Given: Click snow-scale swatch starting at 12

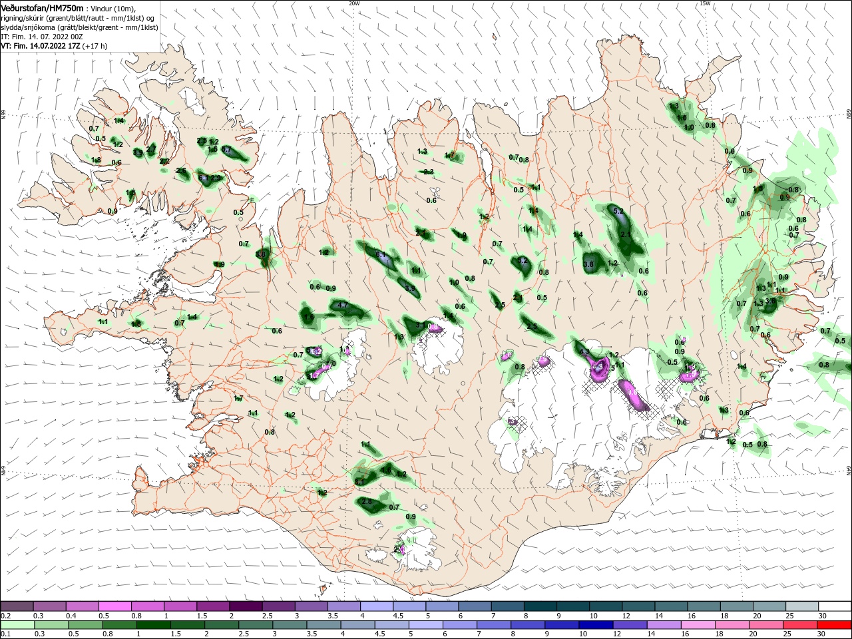Looking at the screenshot, I should (x=638, y=606).
